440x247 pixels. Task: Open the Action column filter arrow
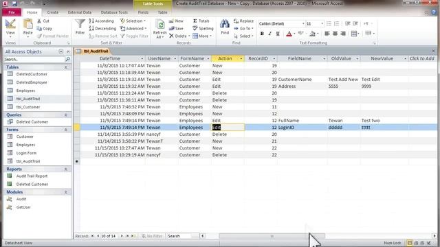pos(241,59)
